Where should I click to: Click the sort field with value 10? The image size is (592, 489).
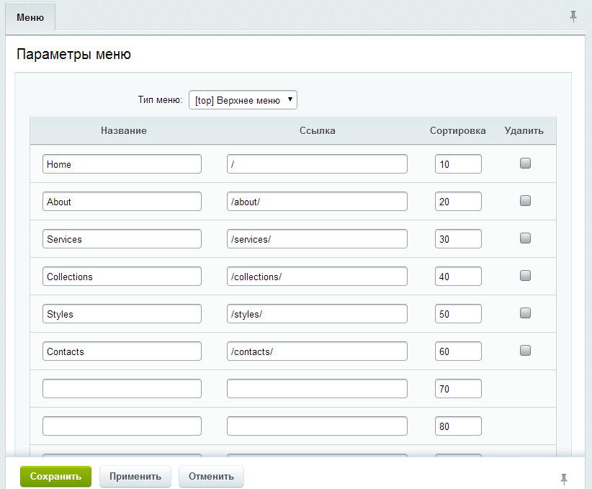(x=458, y=164)
